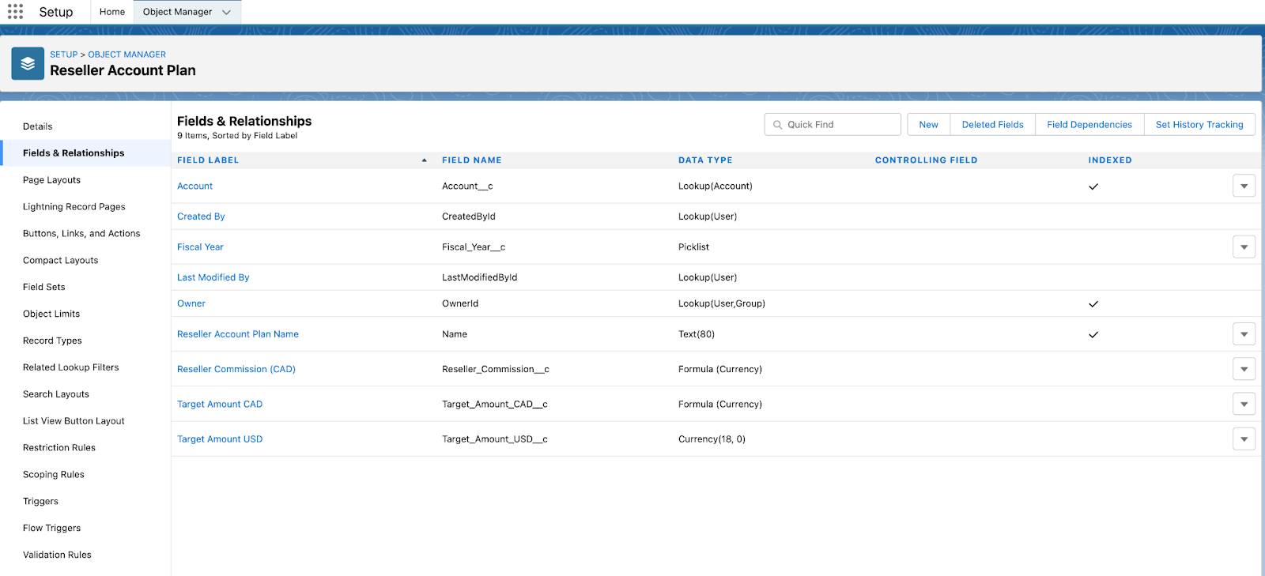Click the Field Dependencies button
Image resolution: width=1265 pixels, height=576 pixels.
coord(1089,125)
